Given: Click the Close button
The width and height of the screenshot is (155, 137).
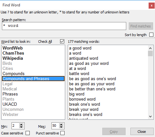Looking at the screenshot, I should pyautogui.click(x=142, y=132).
